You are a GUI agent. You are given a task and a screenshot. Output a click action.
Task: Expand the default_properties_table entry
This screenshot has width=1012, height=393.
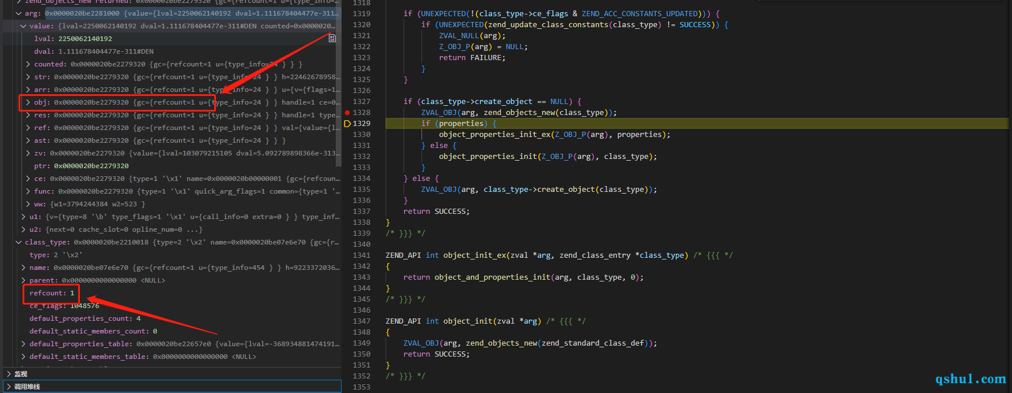[x=23, y=344]
